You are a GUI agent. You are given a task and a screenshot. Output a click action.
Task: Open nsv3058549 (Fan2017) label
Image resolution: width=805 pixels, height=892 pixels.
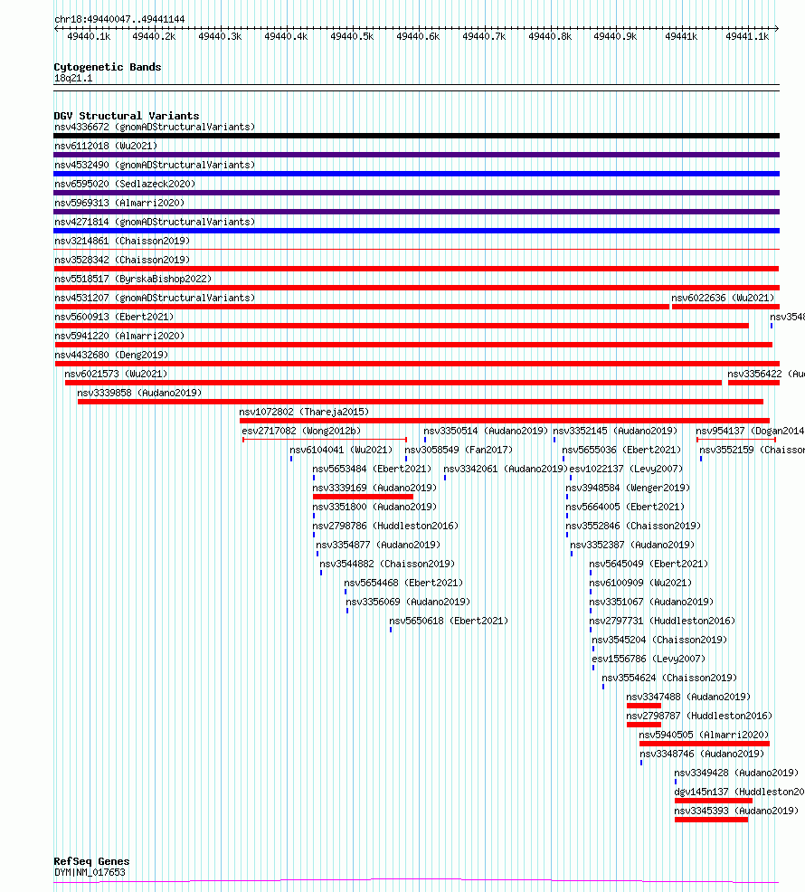click(459, 450)
